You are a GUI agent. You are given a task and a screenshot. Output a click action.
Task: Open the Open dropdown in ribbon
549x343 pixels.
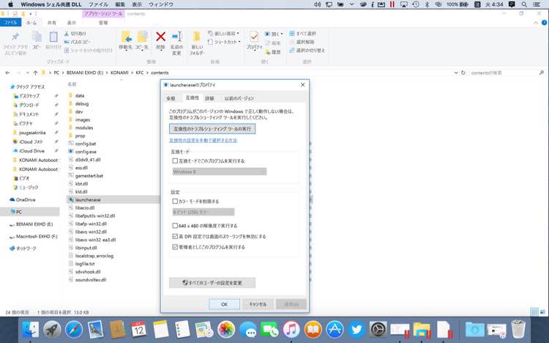click(x=274, y=34)
